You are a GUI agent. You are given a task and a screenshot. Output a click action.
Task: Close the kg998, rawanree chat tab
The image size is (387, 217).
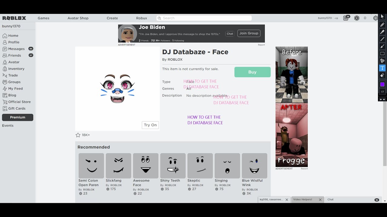tap(287, 200)
